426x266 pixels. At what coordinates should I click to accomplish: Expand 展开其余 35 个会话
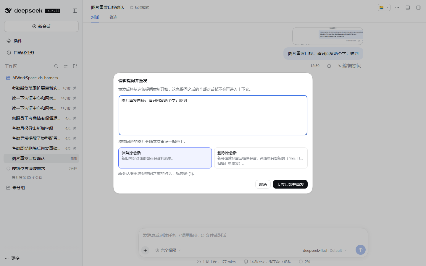pos(27,178)
